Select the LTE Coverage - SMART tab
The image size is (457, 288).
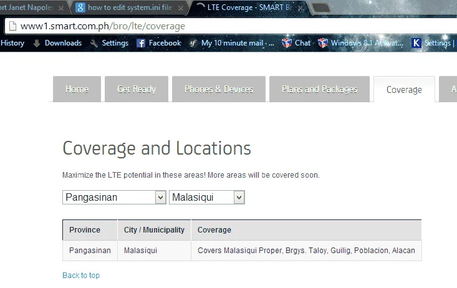click(249, 7)
